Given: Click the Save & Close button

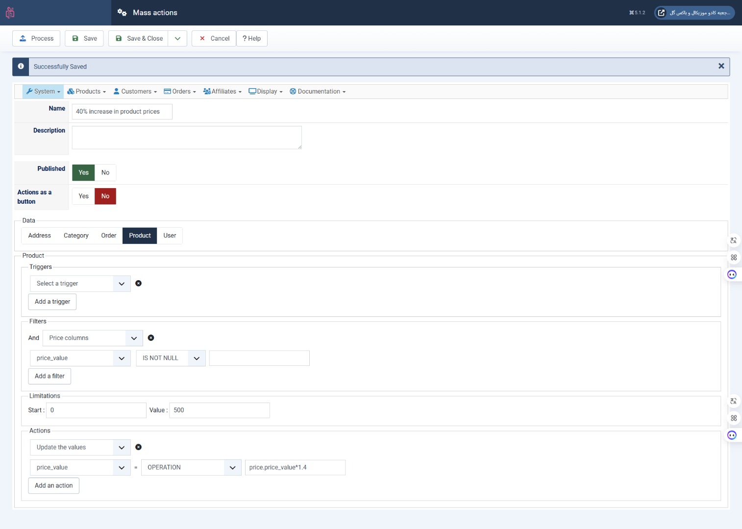Looking at the screenshot, I should pos(138,39).
